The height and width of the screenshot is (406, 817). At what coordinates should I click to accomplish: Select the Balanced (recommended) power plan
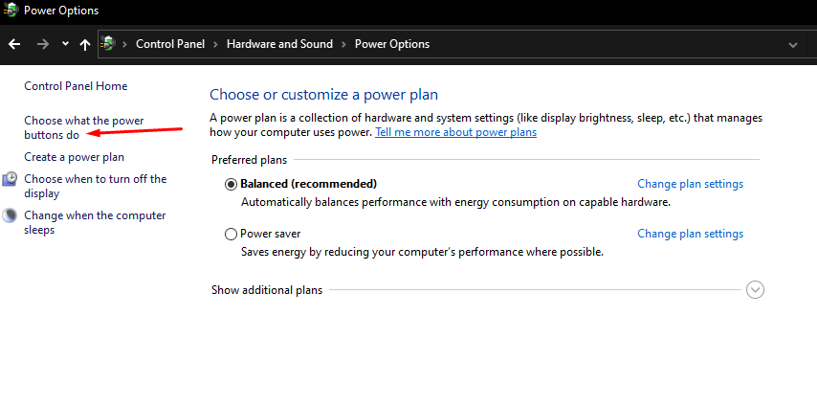click(231, 184)
